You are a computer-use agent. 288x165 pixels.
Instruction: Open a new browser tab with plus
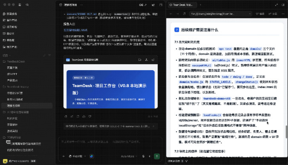click(200, 5)
